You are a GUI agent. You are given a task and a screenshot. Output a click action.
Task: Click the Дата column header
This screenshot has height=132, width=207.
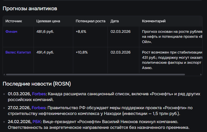tap(115, 21)
